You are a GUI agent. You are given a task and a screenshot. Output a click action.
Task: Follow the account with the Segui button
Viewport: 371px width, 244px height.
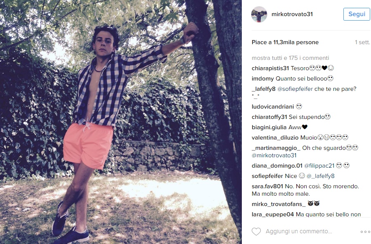[357, 14]
